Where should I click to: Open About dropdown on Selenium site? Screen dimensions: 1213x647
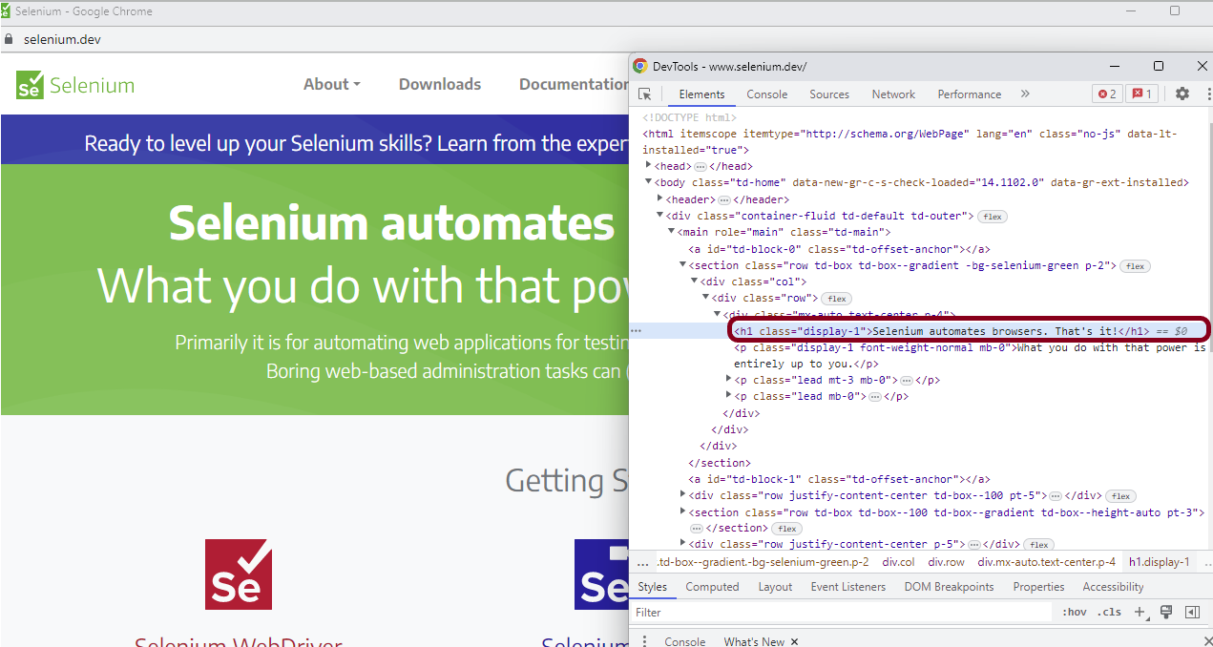click(x=331, y=84)
